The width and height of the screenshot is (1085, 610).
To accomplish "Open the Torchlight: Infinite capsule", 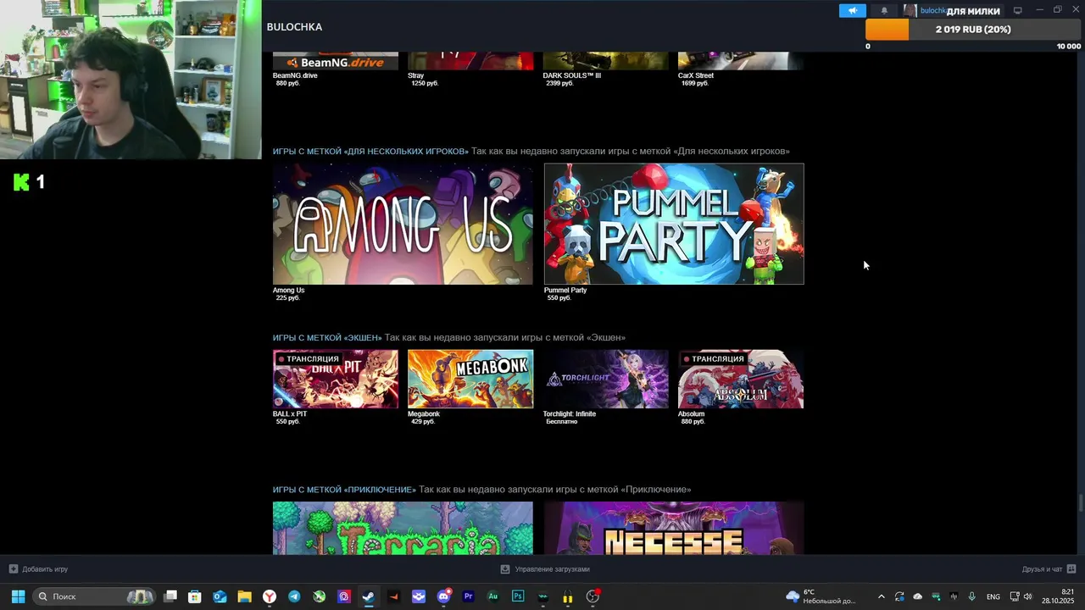I will 605,380.
